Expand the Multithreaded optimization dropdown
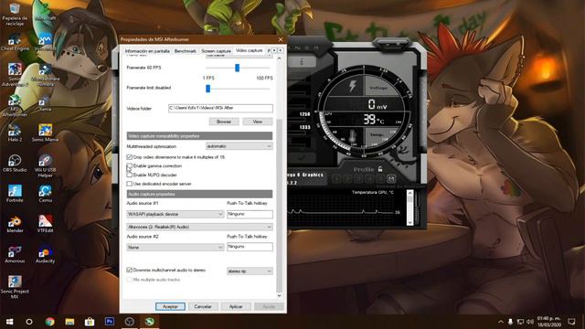Viewport: 585px width, 329px height. (239, 146)
